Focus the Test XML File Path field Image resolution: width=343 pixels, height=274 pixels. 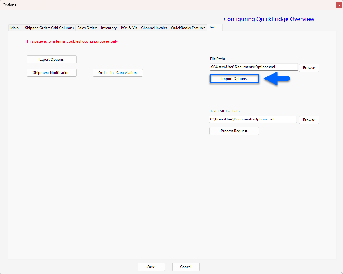(253, 119)
